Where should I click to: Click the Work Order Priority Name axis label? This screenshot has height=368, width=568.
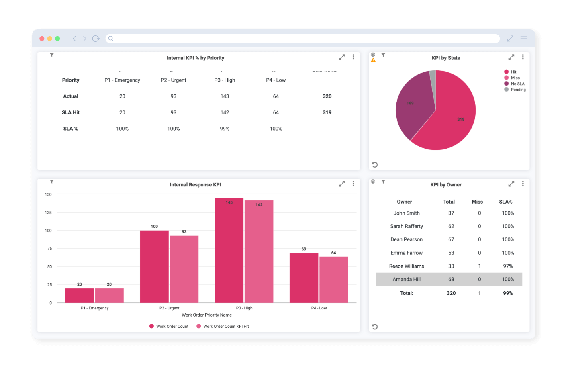(x=206, y=315)
